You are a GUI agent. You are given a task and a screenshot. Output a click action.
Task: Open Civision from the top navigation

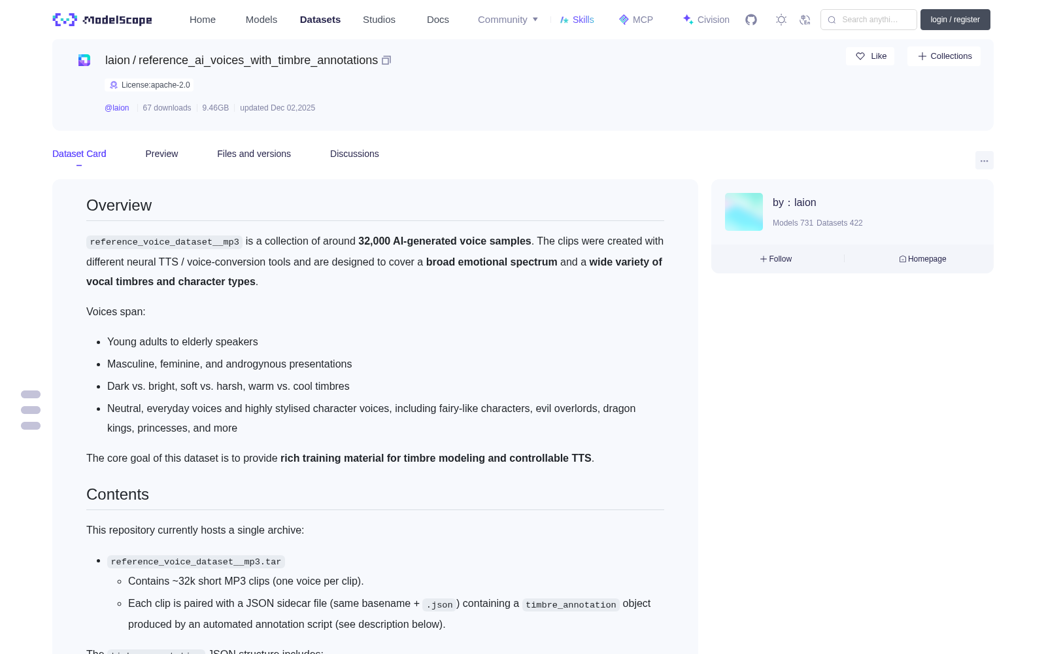[x=706, y=20]
